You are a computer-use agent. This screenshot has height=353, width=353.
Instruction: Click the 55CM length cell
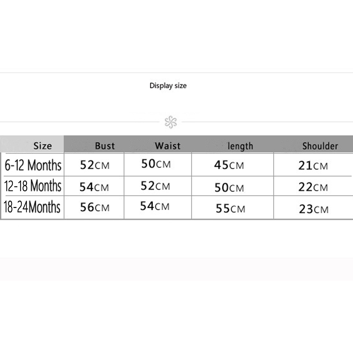click(230, 209)
